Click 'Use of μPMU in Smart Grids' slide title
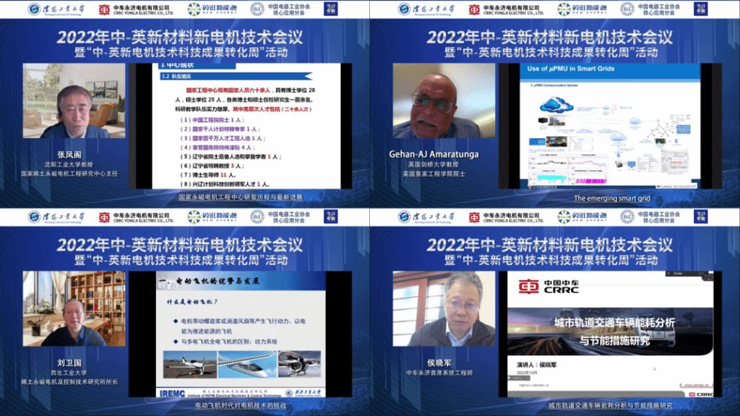 point(576,69)
